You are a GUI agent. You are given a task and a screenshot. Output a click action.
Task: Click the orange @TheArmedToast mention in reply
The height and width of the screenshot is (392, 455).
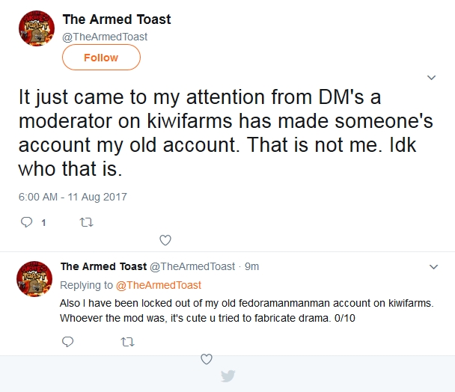pyautogui.click(x=159, y=285)
